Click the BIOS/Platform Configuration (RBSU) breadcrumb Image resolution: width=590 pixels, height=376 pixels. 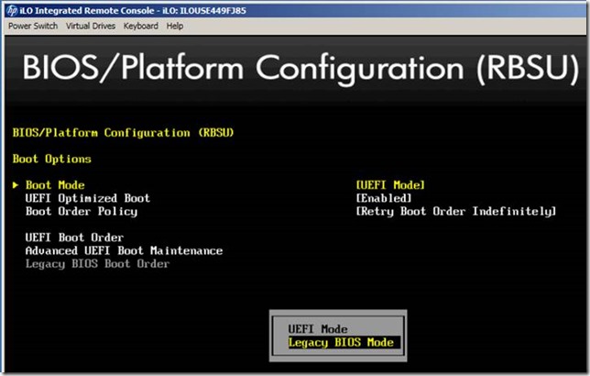(x=124, y=133)
